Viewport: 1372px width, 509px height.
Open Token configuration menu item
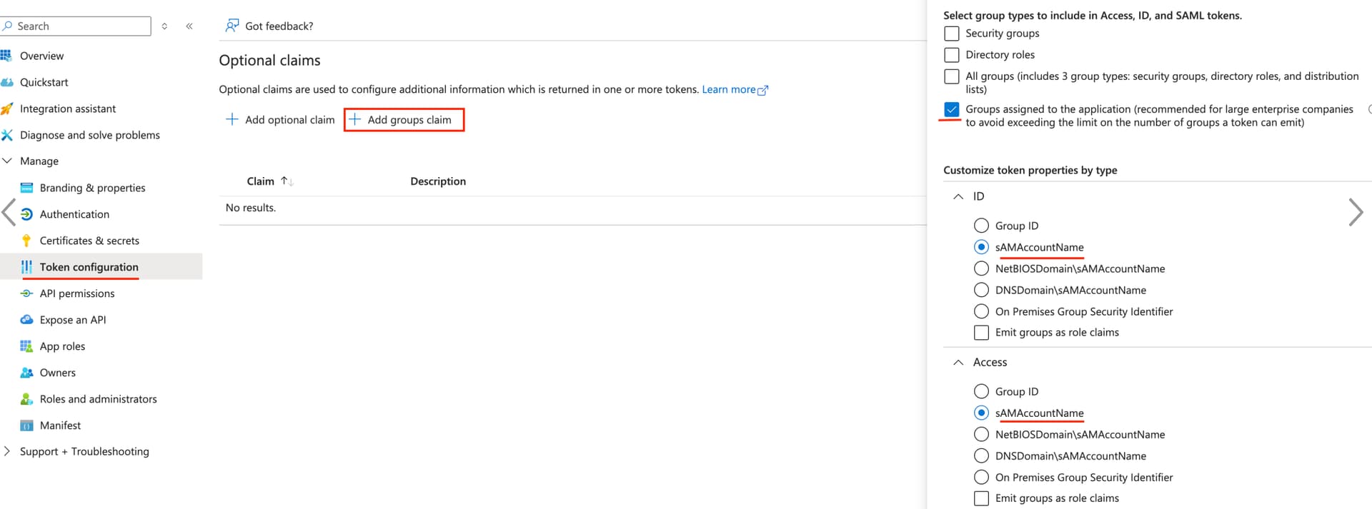(x=89, y=267)
